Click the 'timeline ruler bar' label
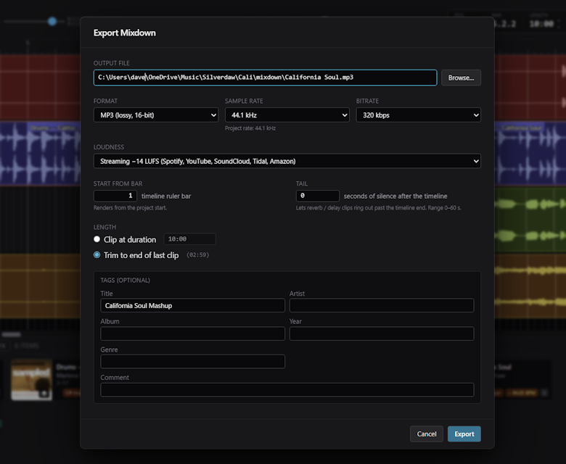 pyautogui.click(x=166, y=196)
